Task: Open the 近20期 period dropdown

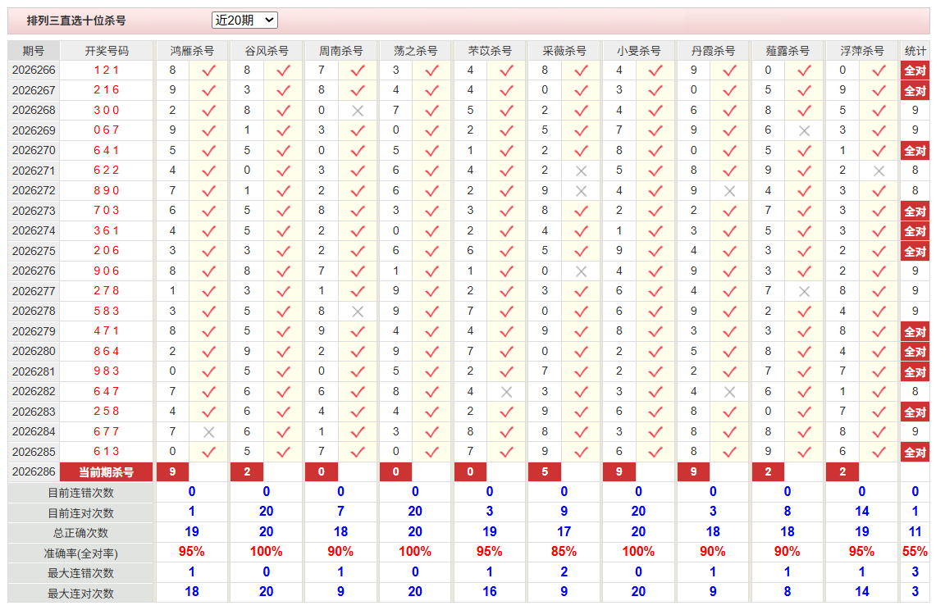Action: (x=244, y=20)
